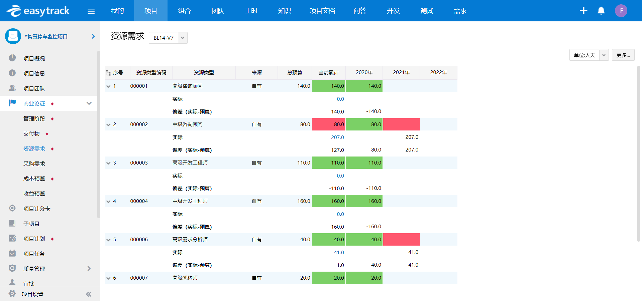Click the green 160.0 cumulative cell
The width and height of the screenshot is (642, 301).
click(329, 201)
